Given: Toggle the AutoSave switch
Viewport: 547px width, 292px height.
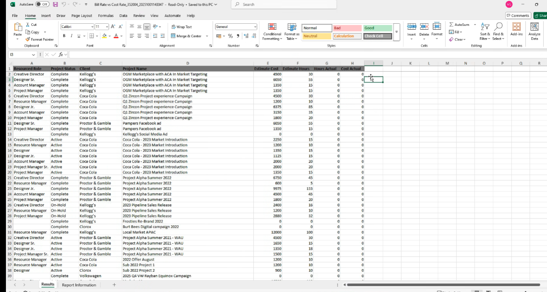Looking at the screenshot, I should (42, 4).
